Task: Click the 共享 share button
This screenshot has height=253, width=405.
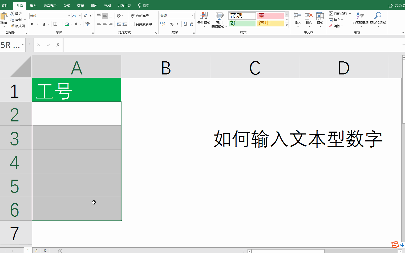Action: 396,6
